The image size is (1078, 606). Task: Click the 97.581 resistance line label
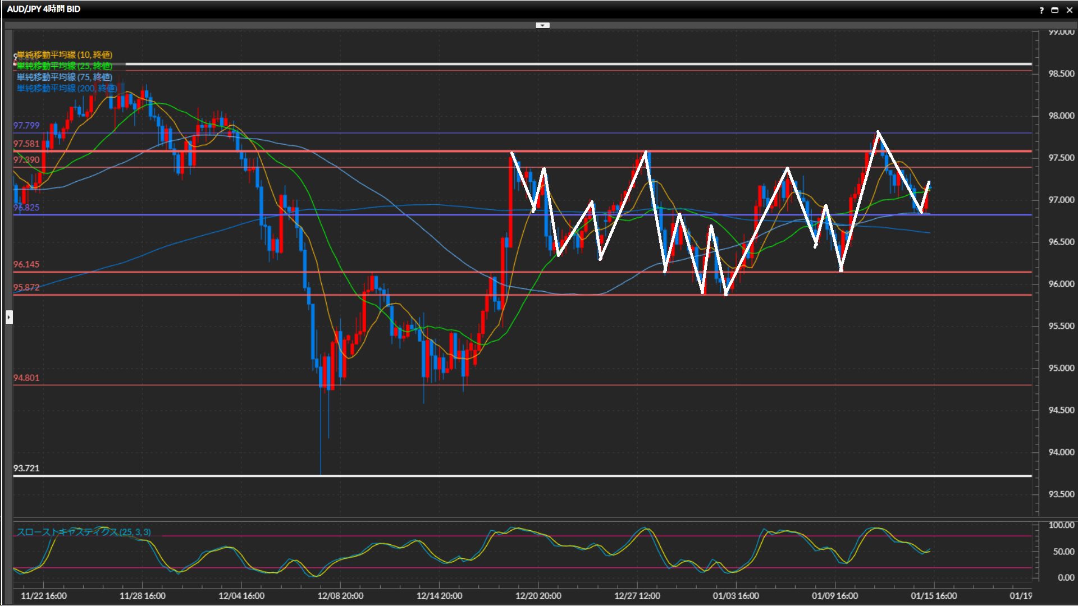[26, 144]
